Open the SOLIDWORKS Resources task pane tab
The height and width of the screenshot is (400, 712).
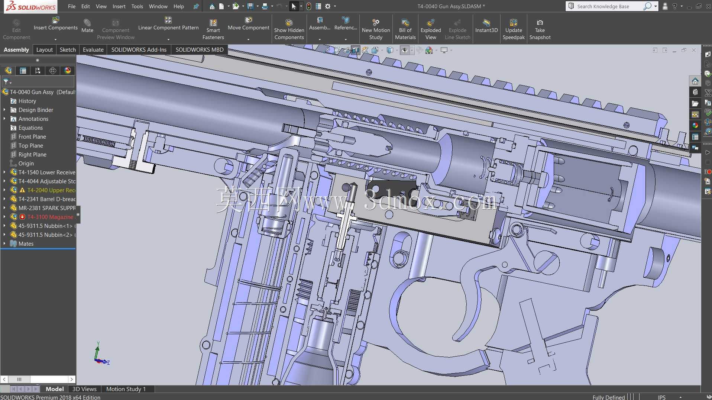coord(695,81)
